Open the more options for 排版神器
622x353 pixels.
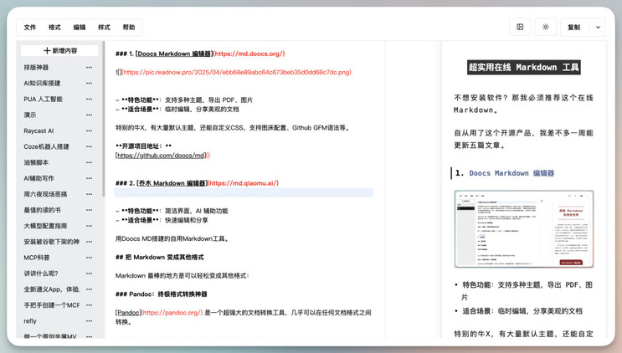point(89,68)
